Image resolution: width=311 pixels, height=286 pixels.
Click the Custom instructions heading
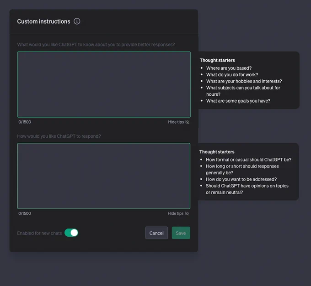point(43,21)
